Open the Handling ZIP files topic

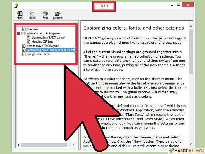[42, 42]
